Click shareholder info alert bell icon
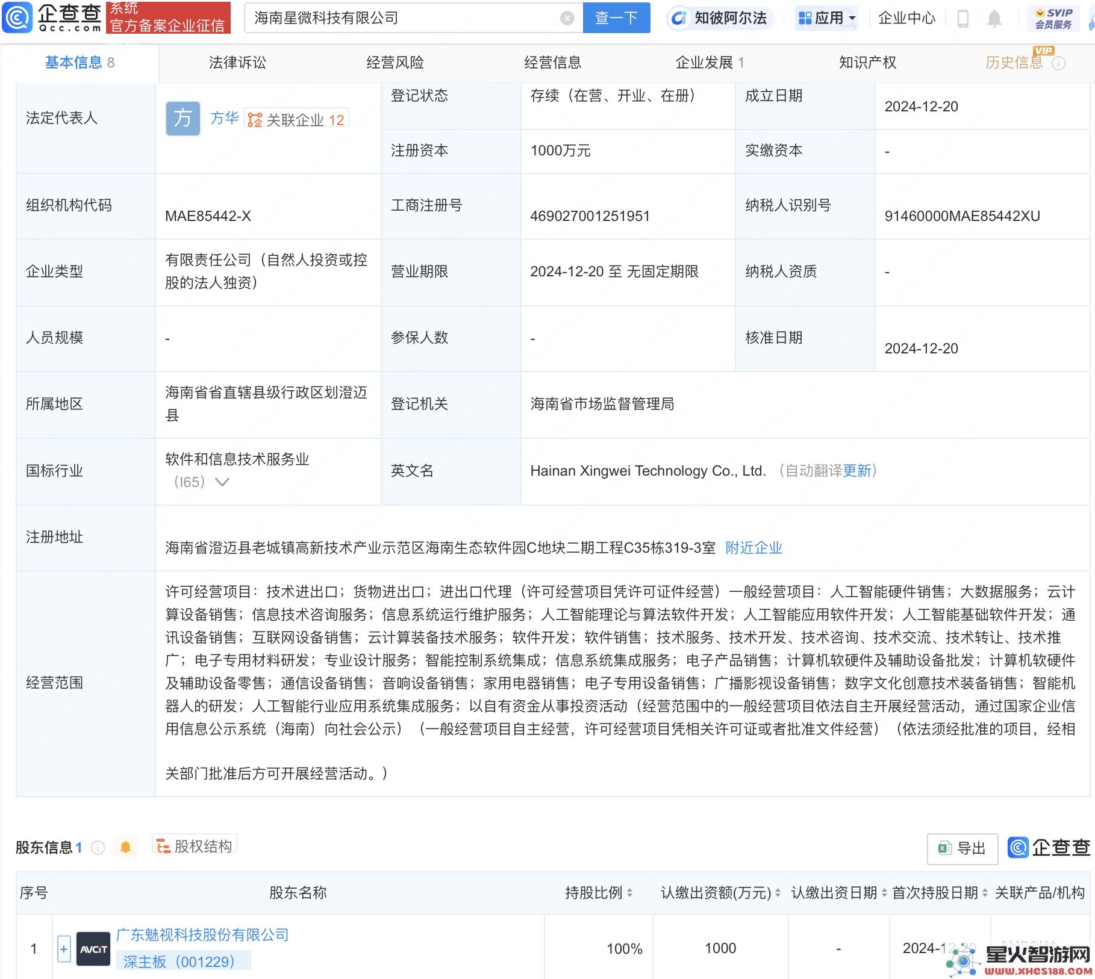Image resolution: width=1095 pixels, height=979 pixels. coord(125,847)
